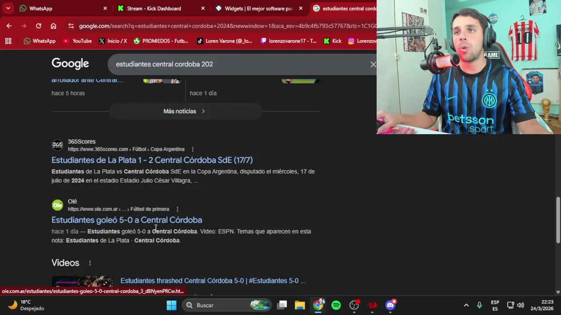The height and width of the screenshot is (315, 561).
Task: Open the Kick bookmark
Action: [333, 41]
